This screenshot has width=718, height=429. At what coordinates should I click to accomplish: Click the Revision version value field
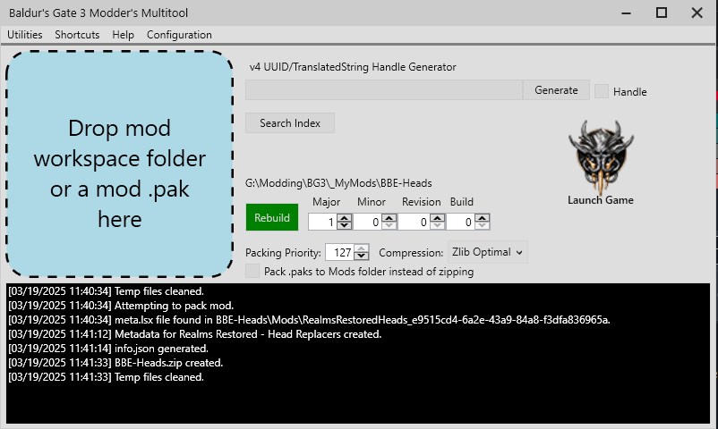[415, 222]
